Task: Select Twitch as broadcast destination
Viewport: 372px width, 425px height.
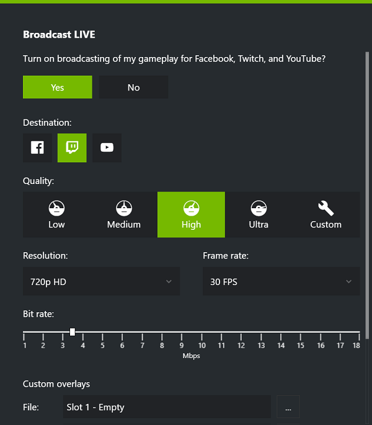Action: pyautogui.click(x=72, y=147)
